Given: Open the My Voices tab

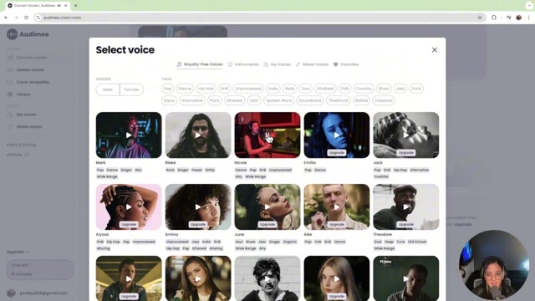Looking at the screenshot, I should click(277, 64).
